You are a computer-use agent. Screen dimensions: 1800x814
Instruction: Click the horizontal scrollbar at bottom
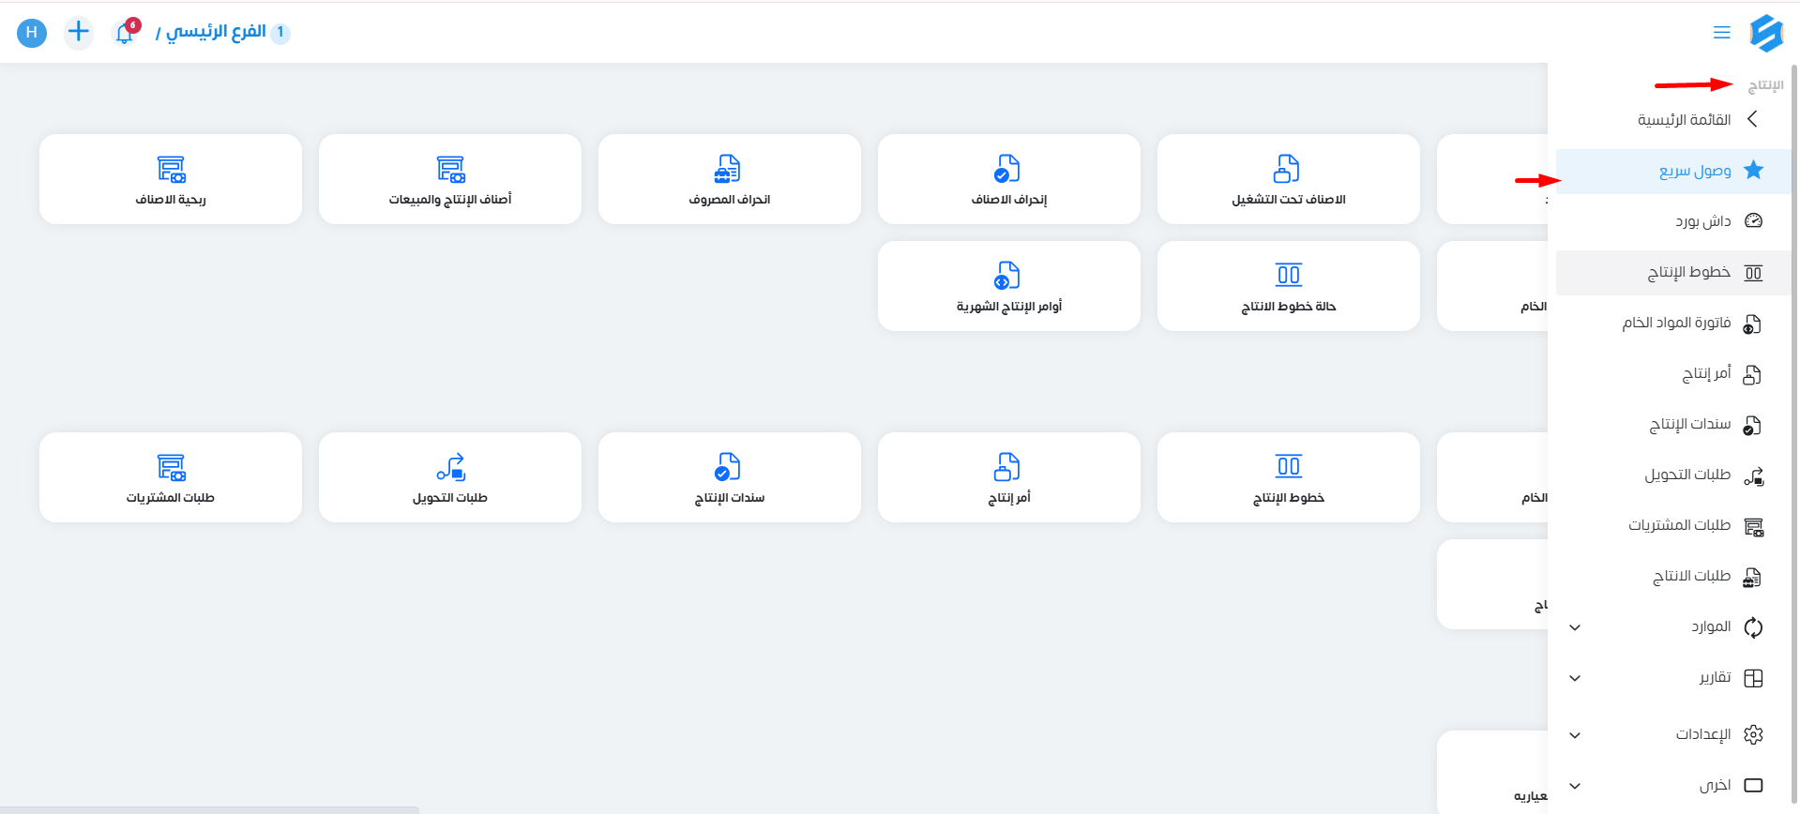208,809
